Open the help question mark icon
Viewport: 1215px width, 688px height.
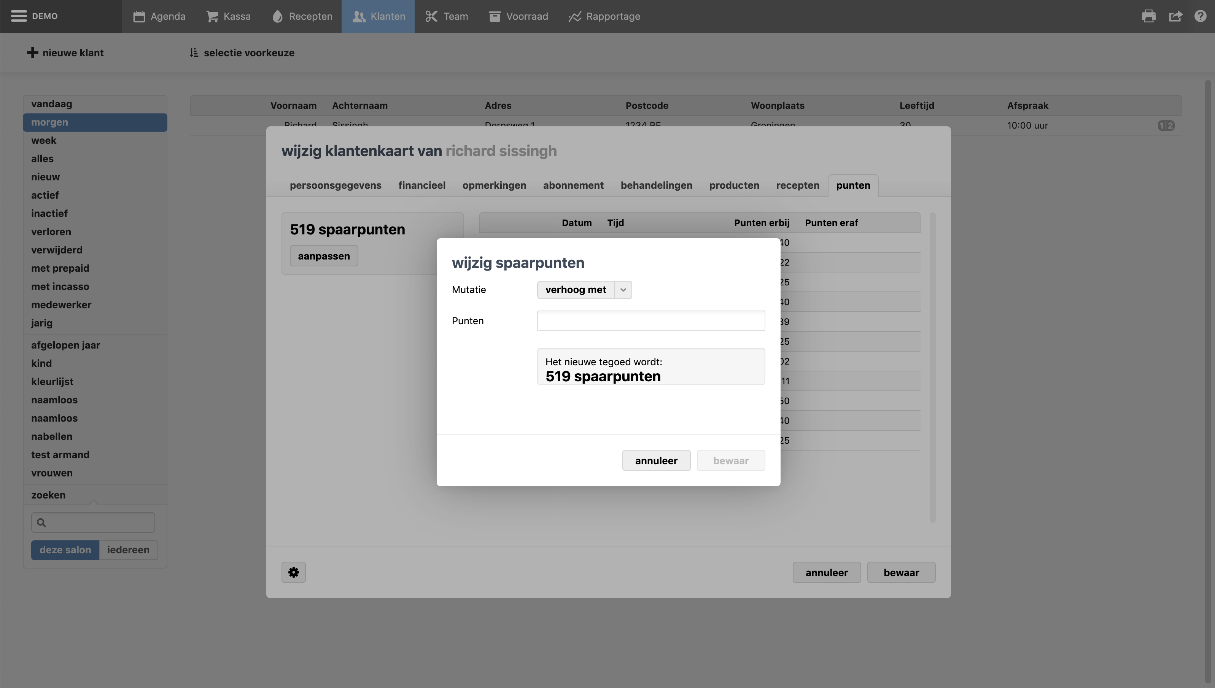click(1201, 16)
